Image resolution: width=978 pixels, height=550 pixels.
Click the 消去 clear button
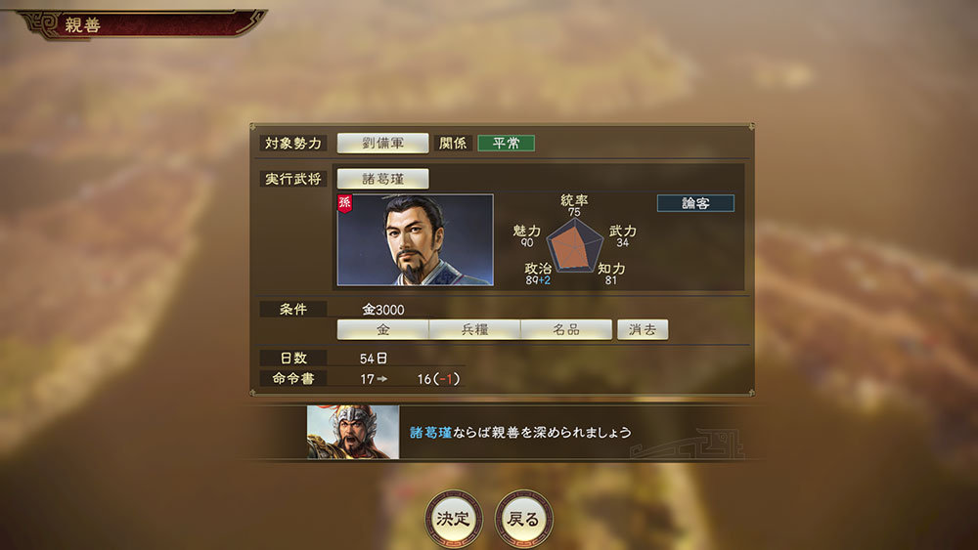click(643, 329)
